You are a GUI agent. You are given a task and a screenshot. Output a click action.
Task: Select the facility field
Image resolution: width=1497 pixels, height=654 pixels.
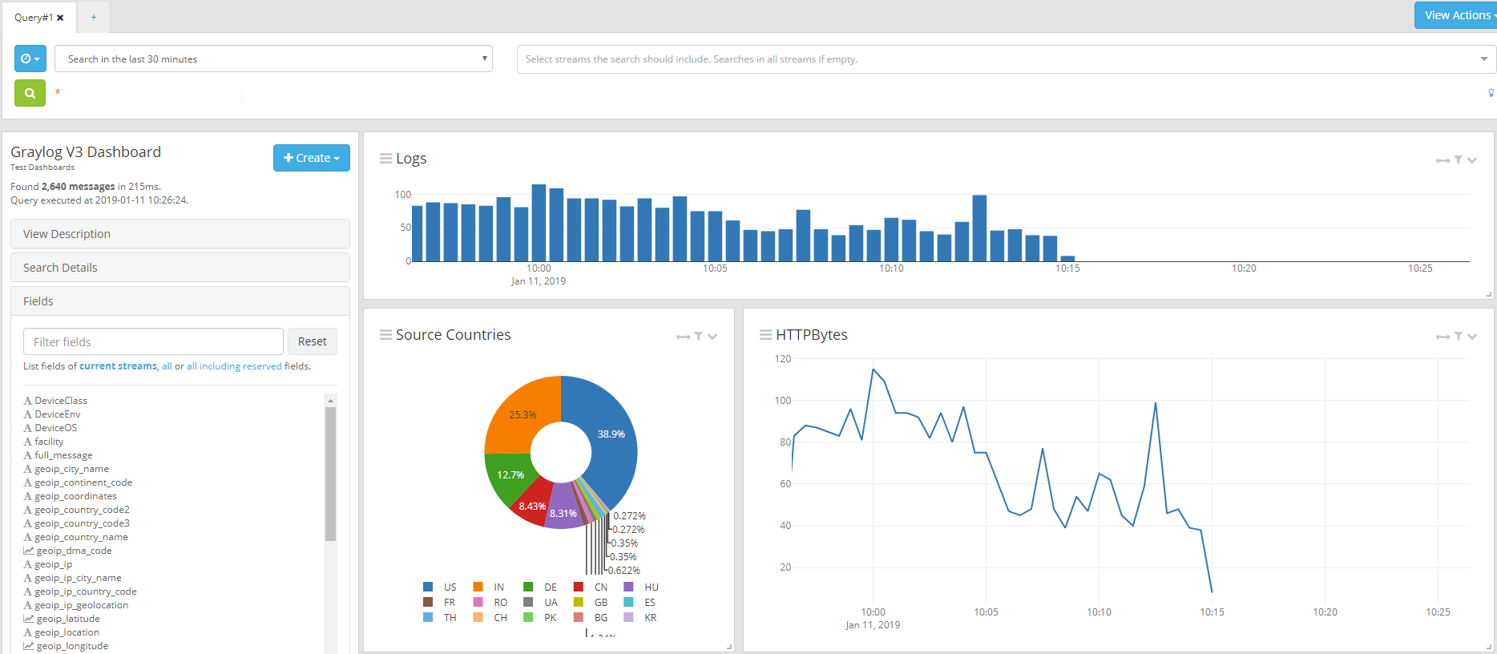49,442
